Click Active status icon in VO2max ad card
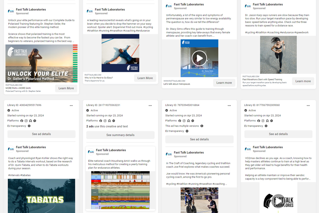Viewport: 319px width, 213px height. click(246, 110)
